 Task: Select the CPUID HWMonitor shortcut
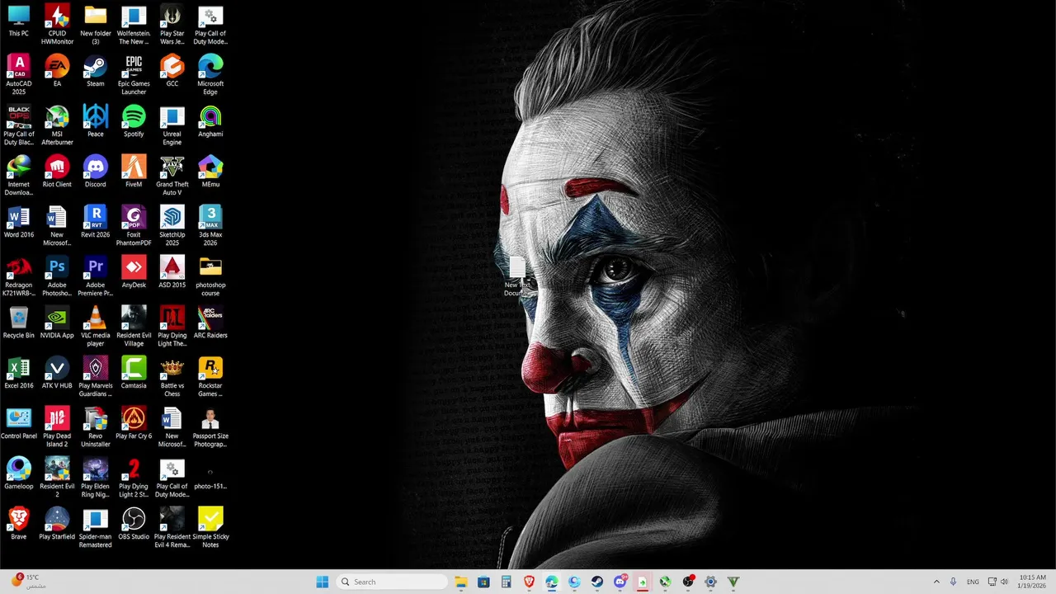57,25
